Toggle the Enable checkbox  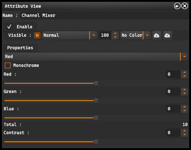10,26
